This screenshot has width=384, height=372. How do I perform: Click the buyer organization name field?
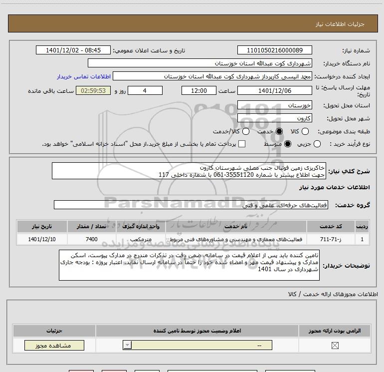tap(200, 63)
